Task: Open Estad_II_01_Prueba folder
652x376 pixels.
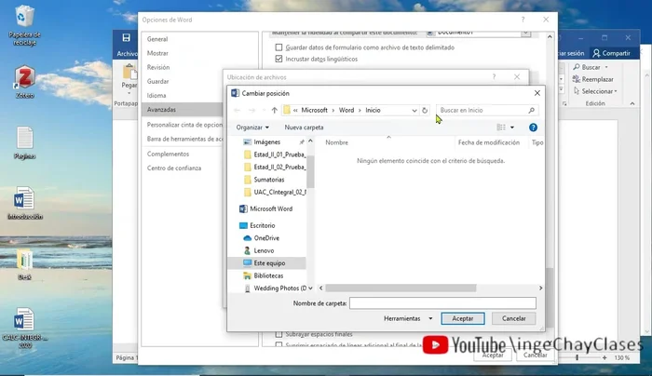Action: pyautogui.click(x=275, y=154)
